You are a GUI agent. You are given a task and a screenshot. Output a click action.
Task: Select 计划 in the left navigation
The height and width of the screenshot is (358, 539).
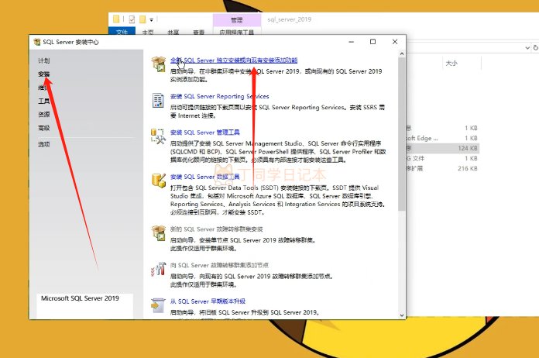coord(44,60)
